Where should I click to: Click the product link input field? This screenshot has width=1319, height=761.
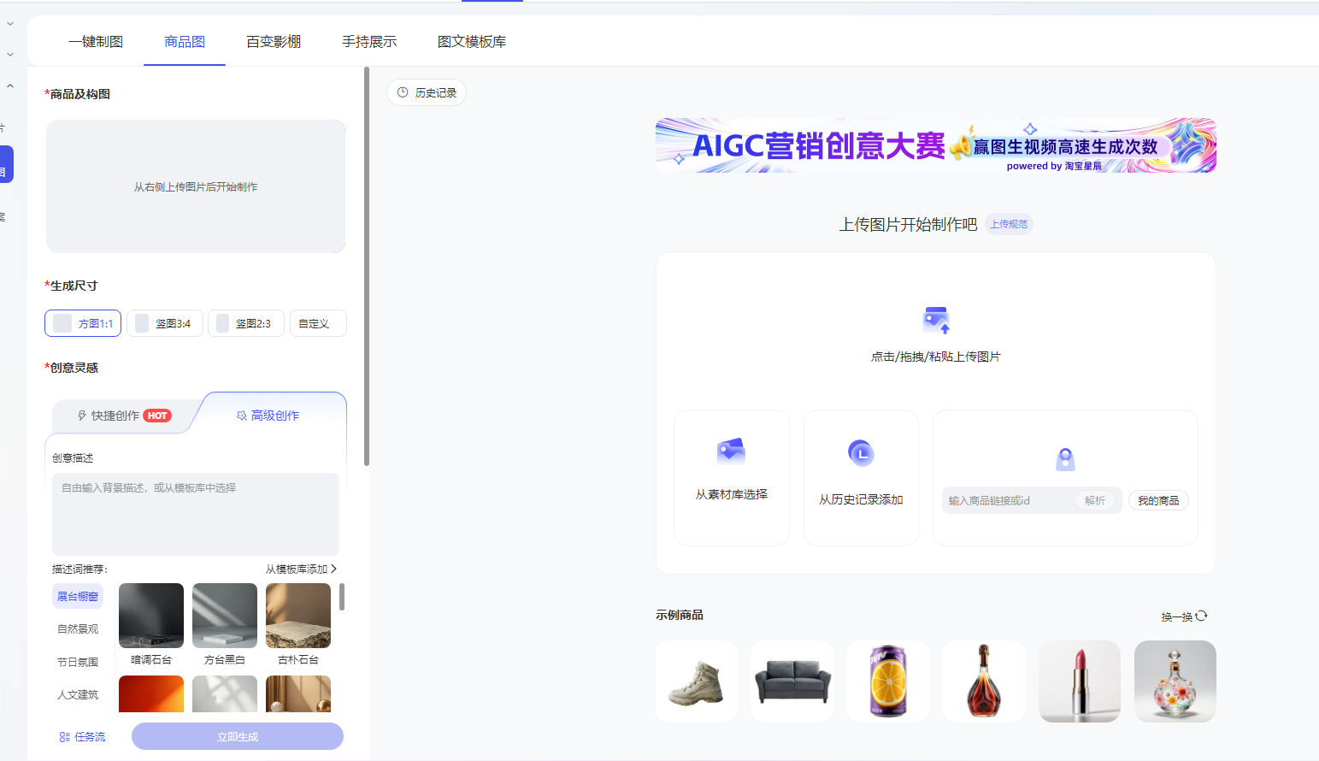1009,501
